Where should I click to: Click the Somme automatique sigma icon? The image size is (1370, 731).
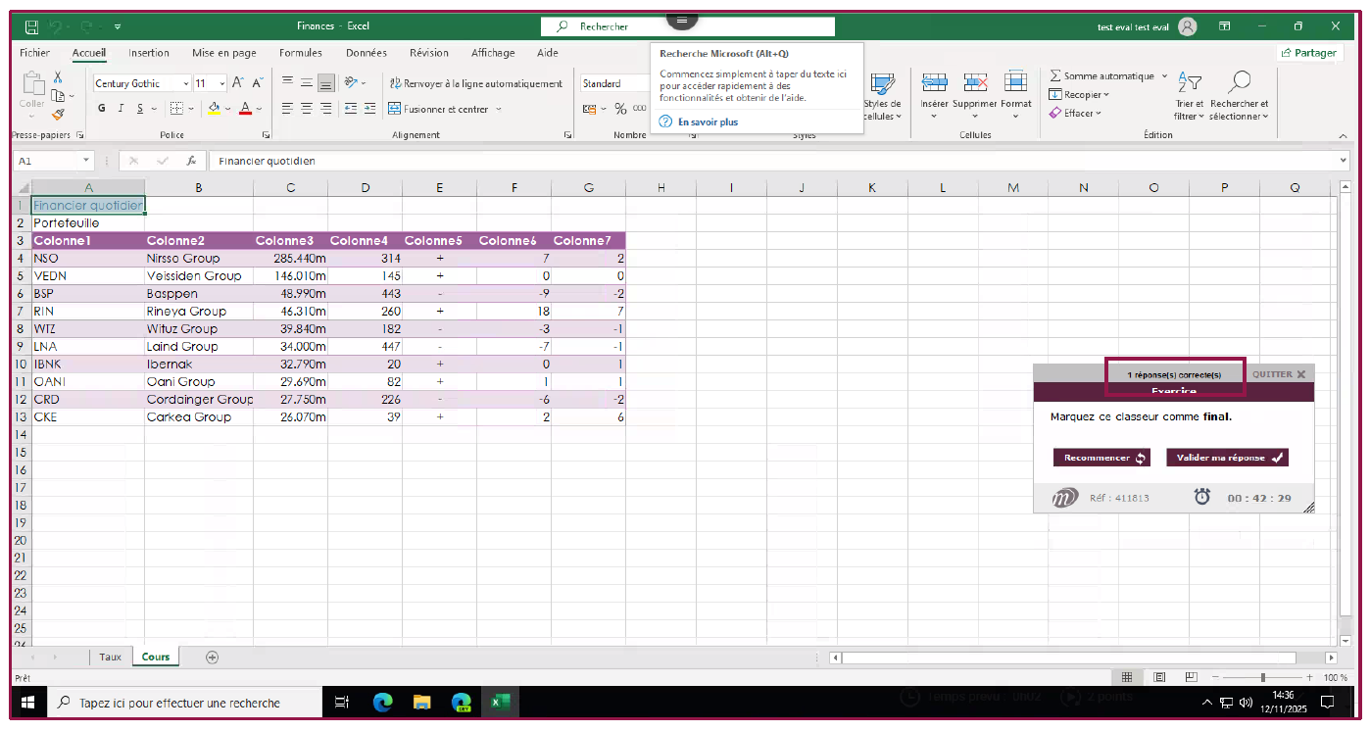click(1055, 75)
